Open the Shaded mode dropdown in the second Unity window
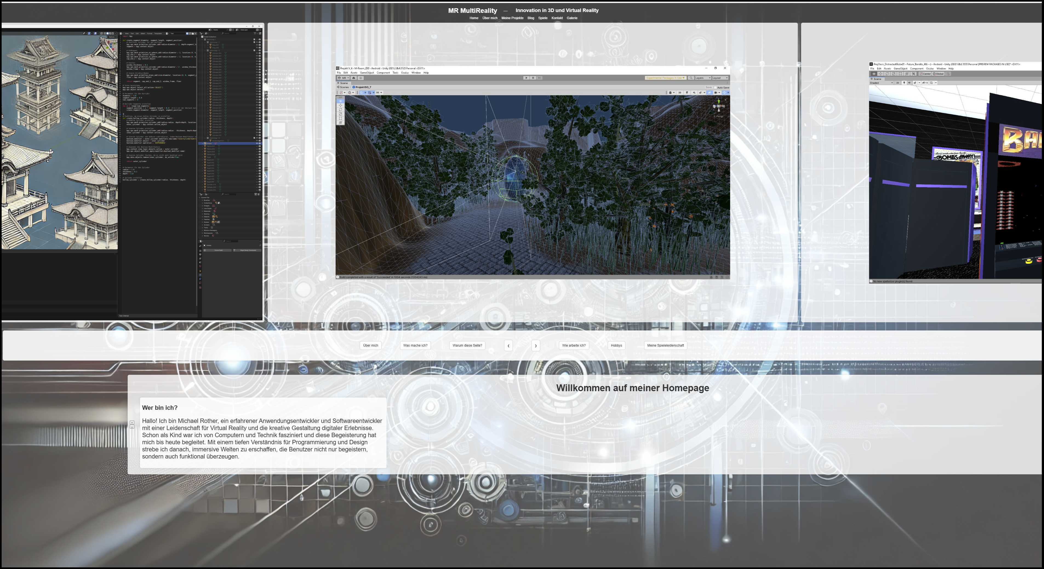This screenshot has height=569, width=1044. [x=879, y=83]
